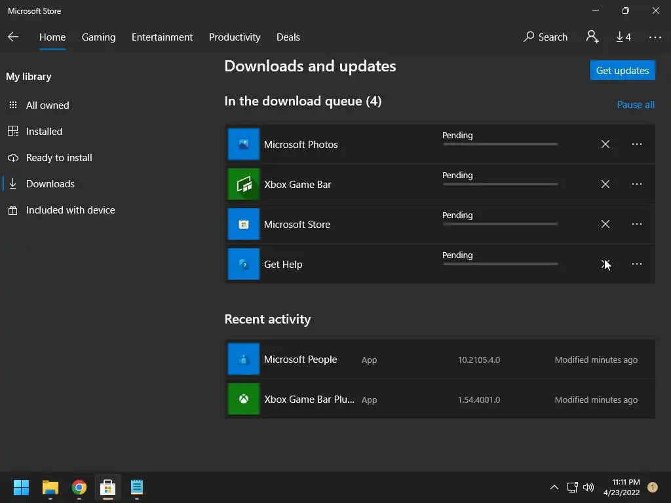Cancel the Microsoft Store download
This screenshot has width=671, height=503.
[x=605, y=224]
